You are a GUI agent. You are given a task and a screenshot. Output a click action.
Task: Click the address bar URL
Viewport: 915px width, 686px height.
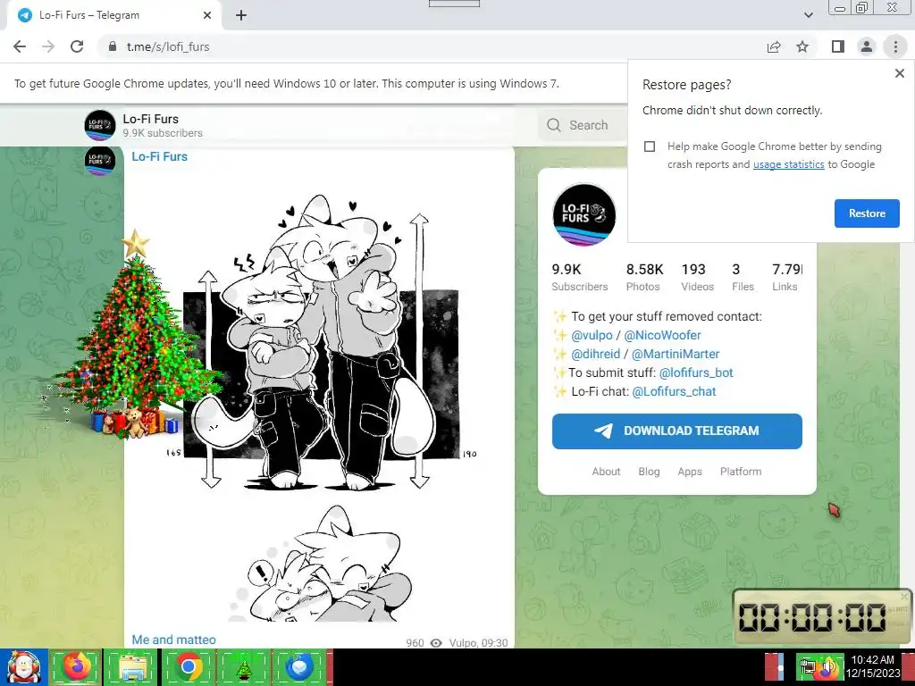168,46
